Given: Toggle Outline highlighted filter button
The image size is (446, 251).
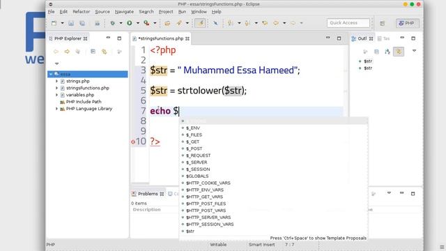Looking at the screenshot, I should 399,52.
